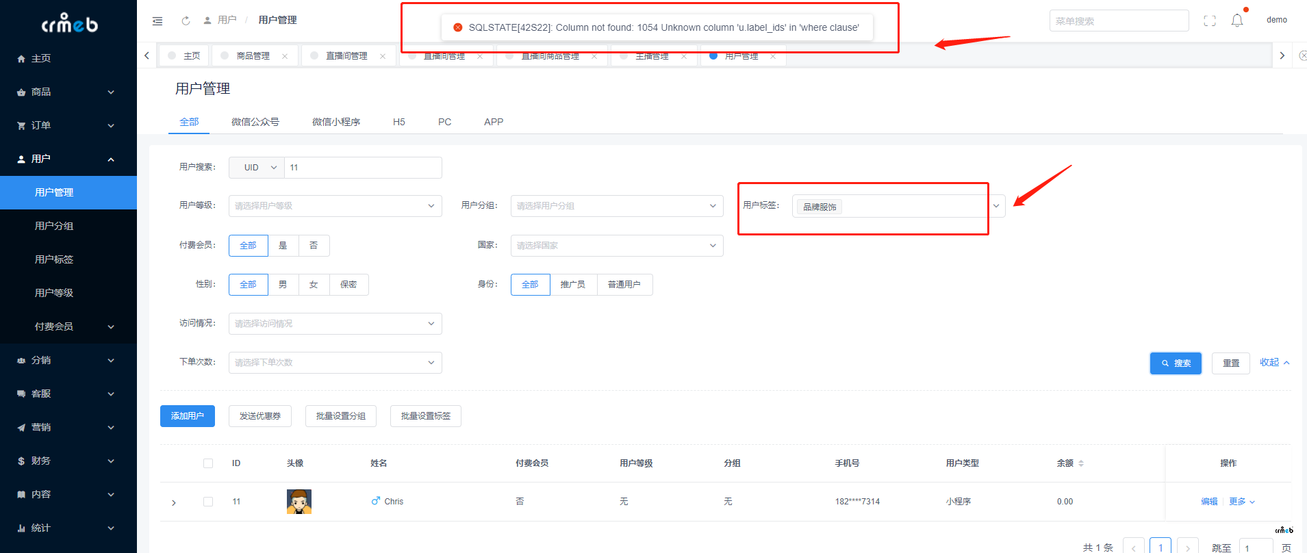1307x553 pixels.
Task: Select 普通用户 for 身份
Action: tap(624, 285)
